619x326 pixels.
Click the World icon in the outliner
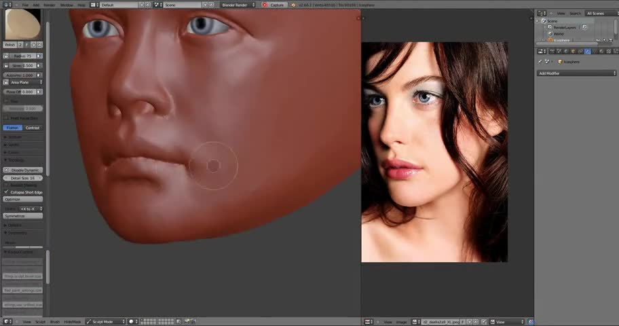coord(549,33)
